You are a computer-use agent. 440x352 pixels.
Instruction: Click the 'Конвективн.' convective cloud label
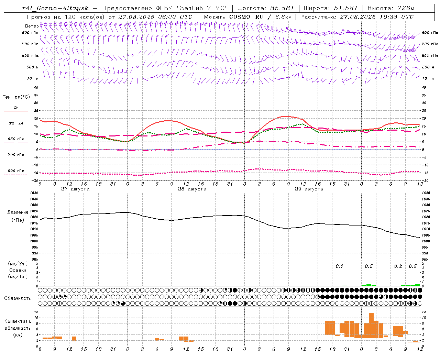[18, 321]
